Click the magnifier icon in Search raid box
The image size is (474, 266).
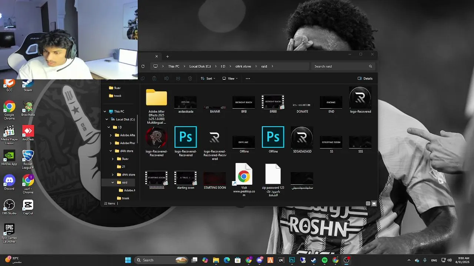point(370,66)
